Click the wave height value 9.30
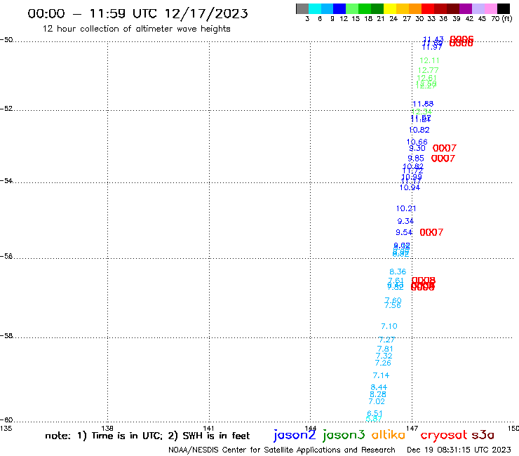The height and width of the screenshot is (456, 519). [417, 148]
